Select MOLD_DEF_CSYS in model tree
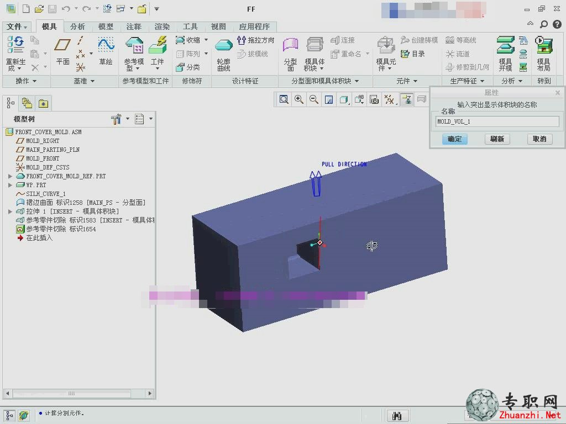 click(48, 167)
